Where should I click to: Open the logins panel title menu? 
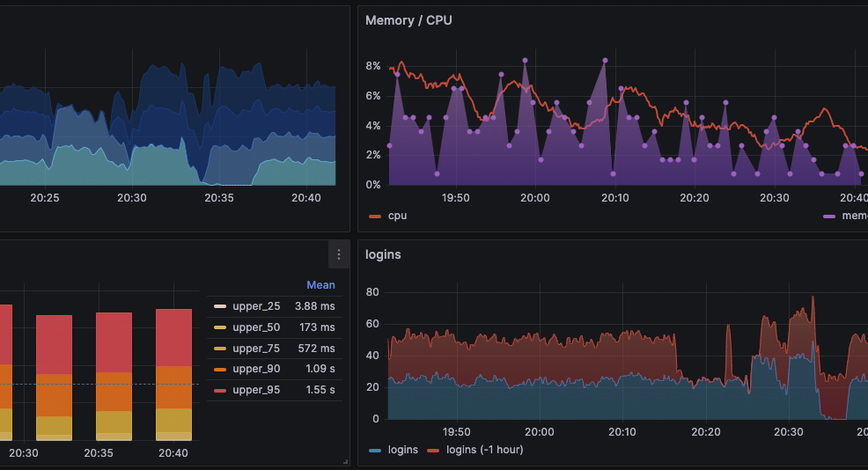coord(383,254)
